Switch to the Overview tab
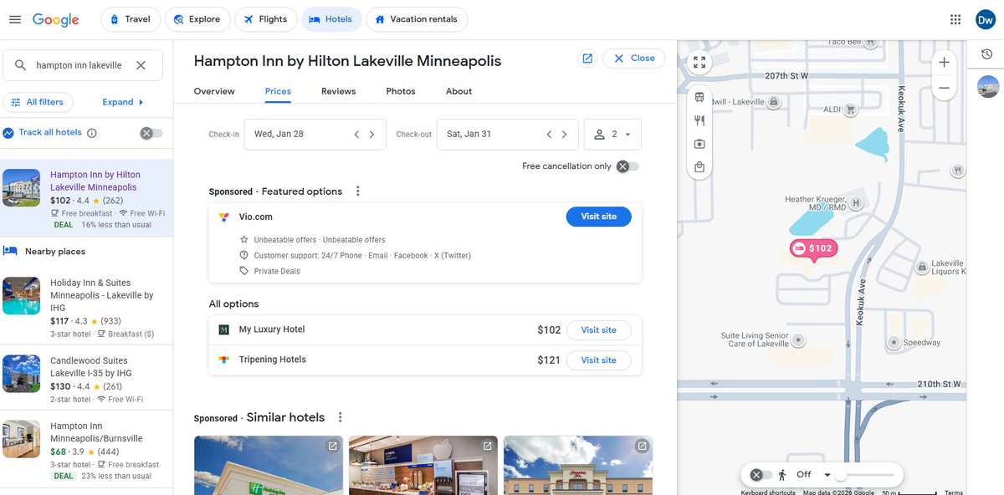1004x495 pixels. tap(214, 91)
